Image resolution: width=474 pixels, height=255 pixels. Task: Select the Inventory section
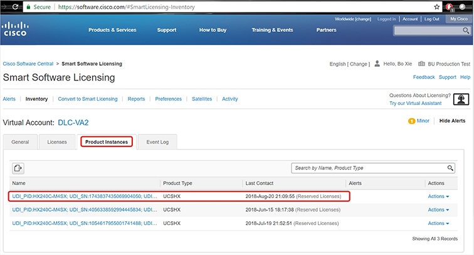click(x=36, y=99)
